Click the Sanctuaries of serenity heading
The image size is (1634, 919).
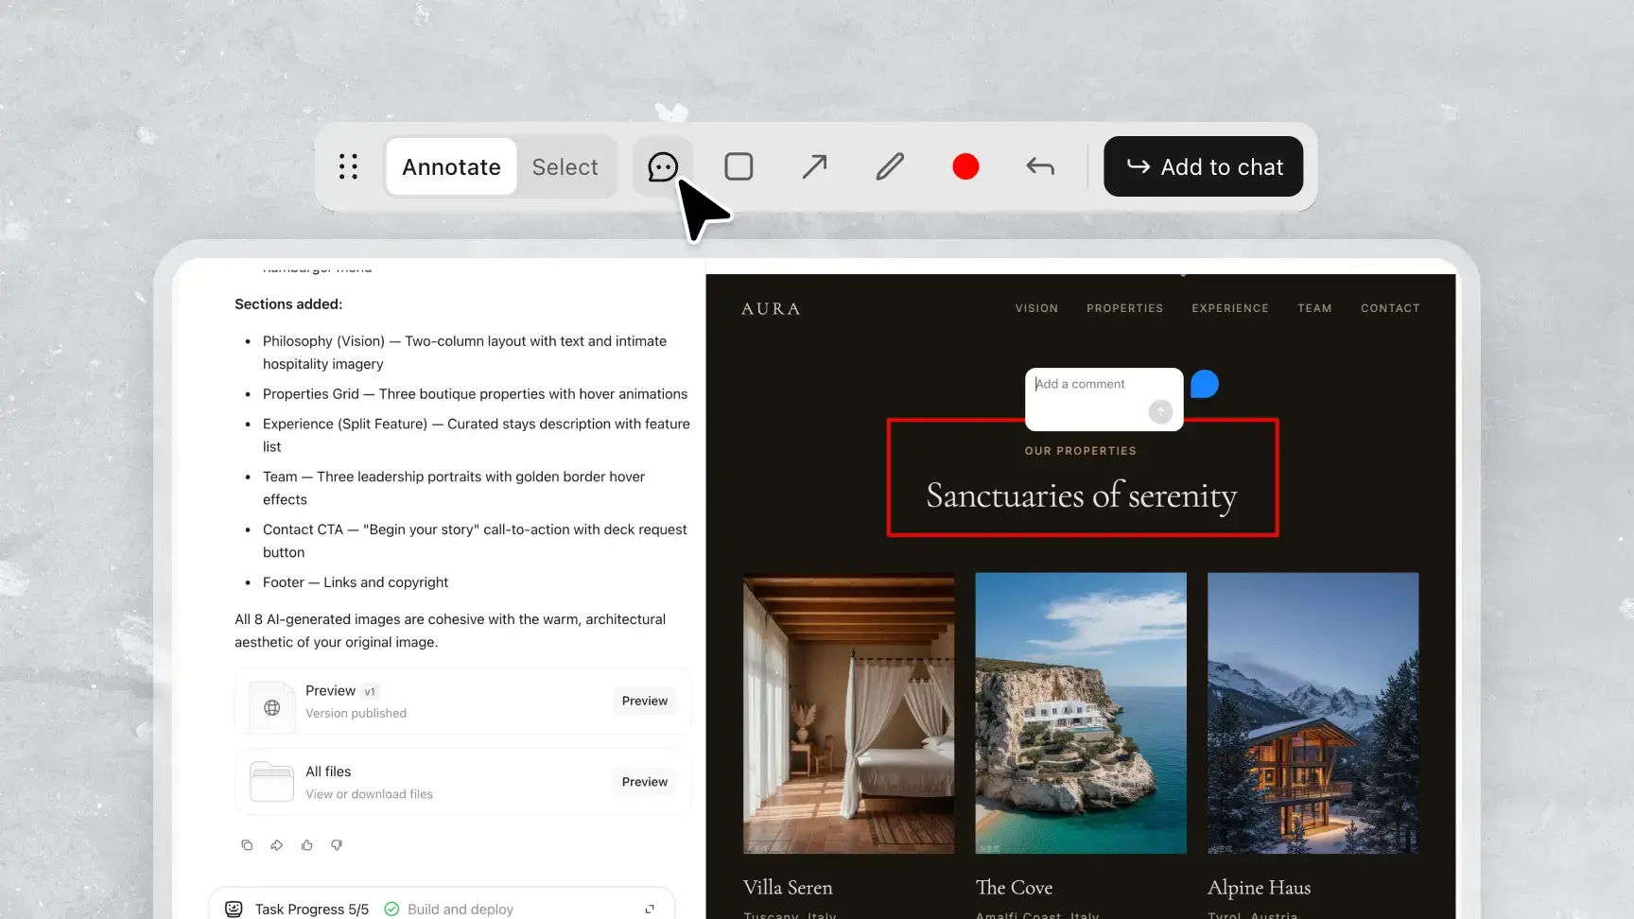pos(1082,495)
